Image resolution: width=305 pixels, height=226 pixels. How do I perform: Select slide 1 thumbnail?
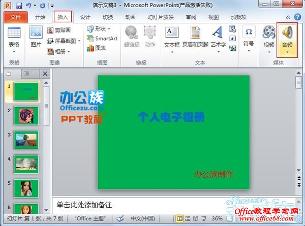[x=26, y=91]
